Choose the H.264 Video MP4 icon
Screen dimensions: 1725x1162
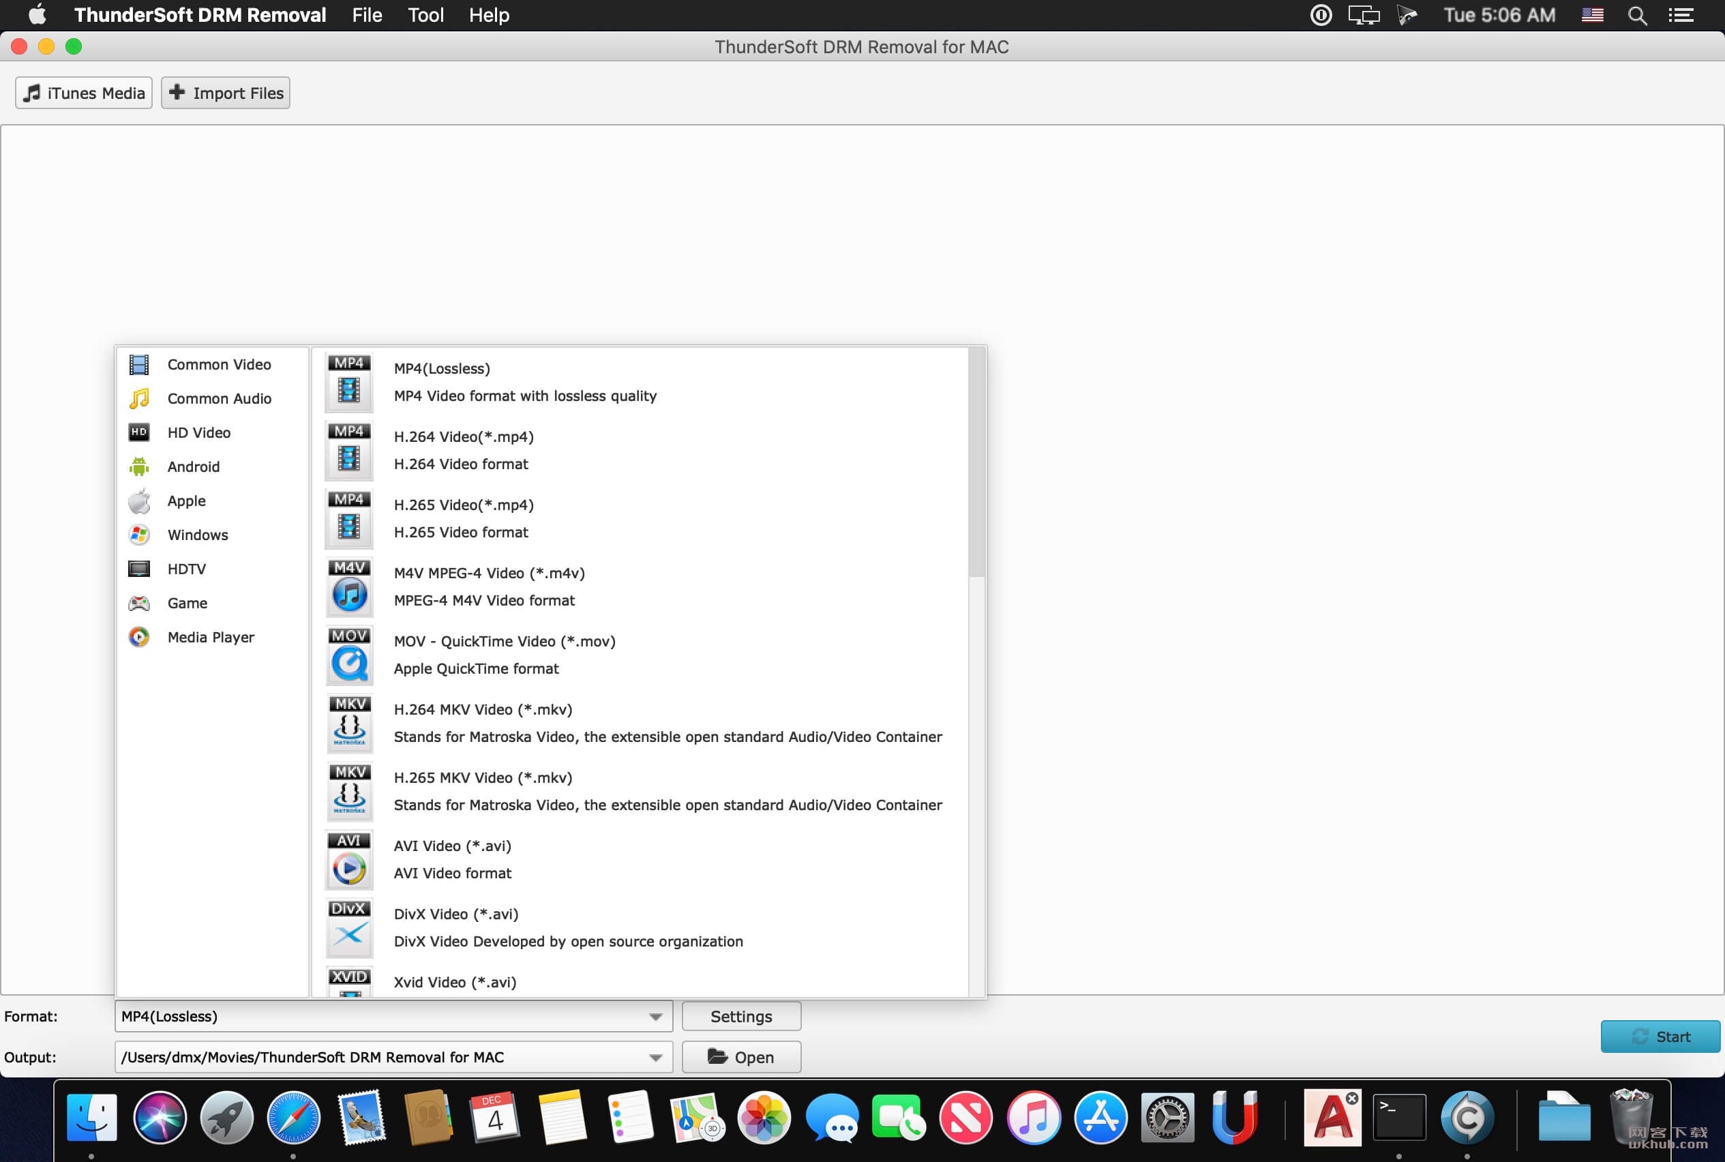[x=349, y=451]
